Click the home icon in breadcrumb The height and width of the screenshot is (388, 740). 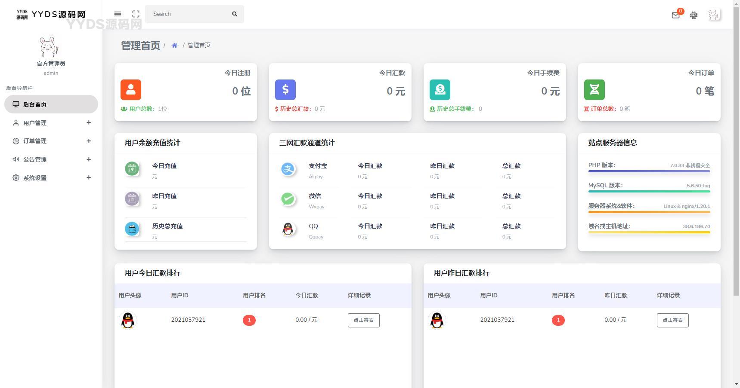coord(174,46)
